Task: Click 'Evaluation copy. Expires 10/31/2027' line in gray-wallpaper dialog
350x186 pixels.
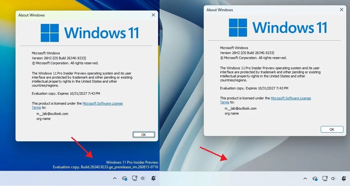Action: click(254, 88)
